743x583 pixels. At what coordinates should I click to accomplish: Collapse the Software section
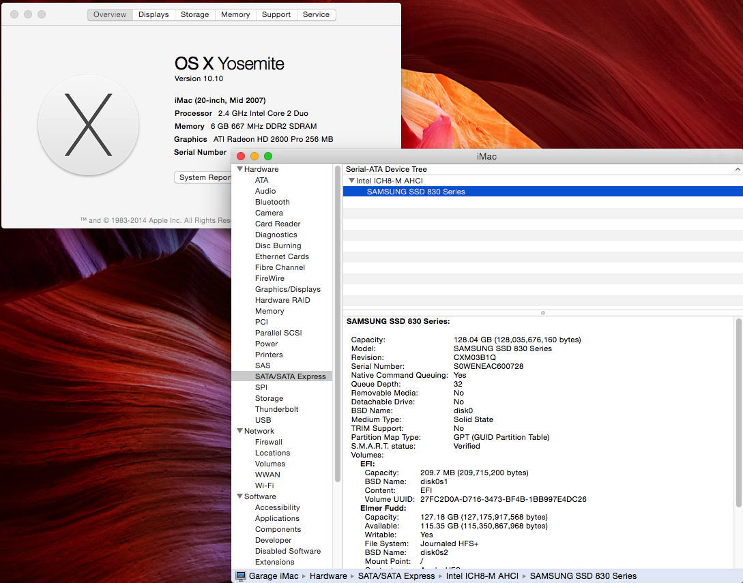click(x=239, y=496)
